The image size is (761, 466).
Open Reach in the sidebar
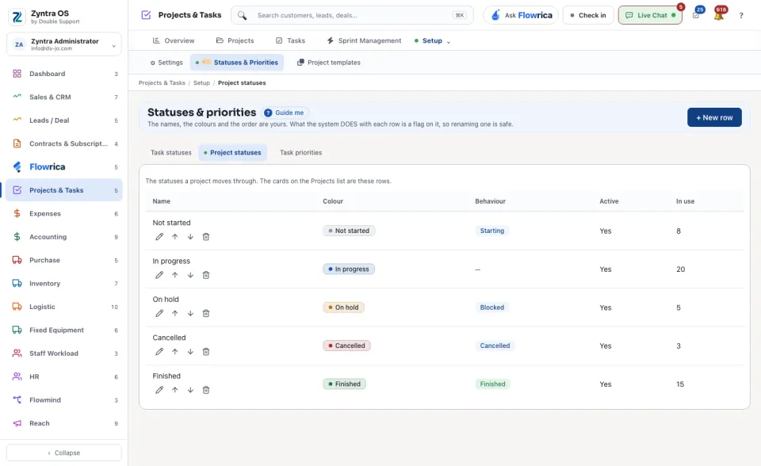(x=64, y=423)
